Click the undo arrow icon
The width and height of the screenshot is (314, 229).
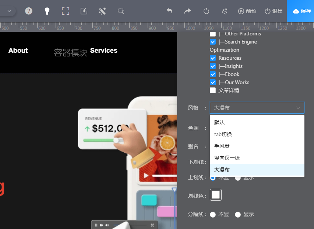[x=169, y=11]
